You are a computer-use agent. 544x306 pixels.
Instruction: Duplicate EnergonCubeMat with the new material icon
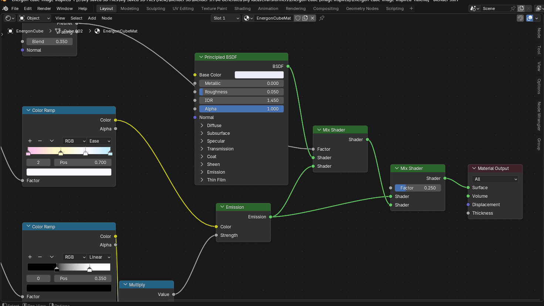[x=305, y=18]
